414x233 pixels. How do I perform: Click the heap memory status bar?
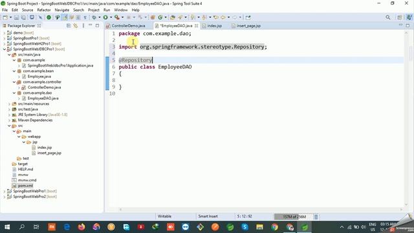pyautogui.click(x=293, y=217)
